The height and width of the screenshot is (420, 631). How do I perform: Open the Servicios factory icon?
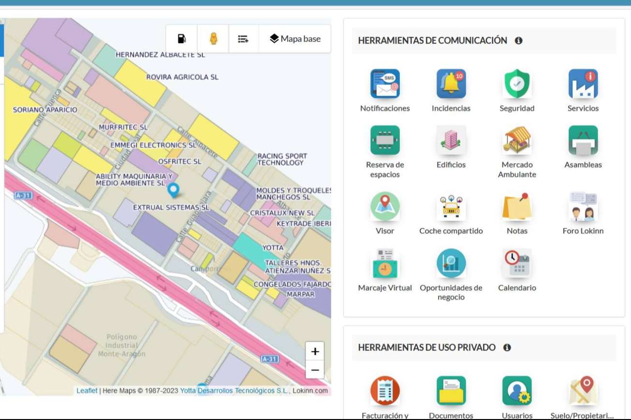pos(583,84)
